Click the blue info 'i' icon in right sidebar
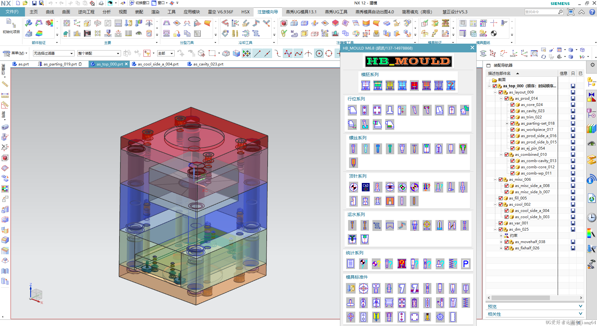Image resolution: width=597 pixels, height=326 pixels. [x=591, y=180]
